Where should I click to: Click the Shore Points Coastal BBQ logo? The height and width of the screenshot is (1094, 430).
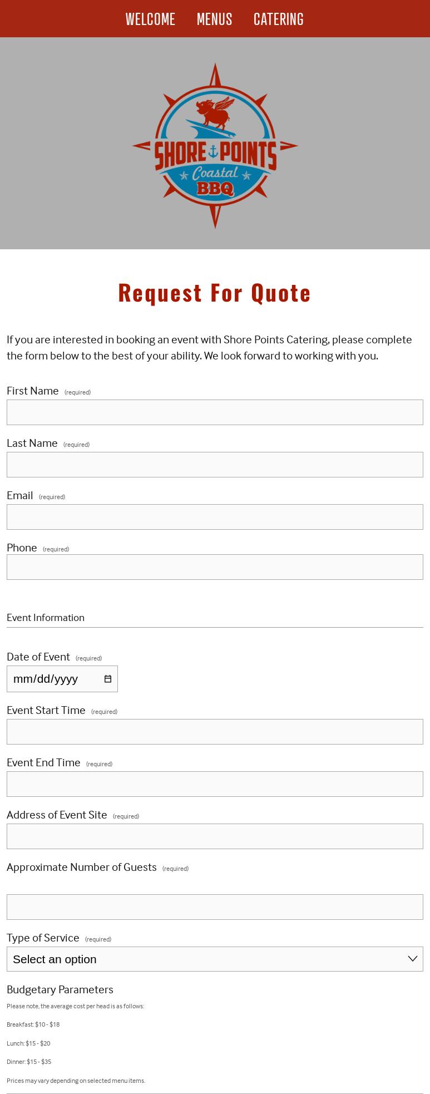point(215,146)
